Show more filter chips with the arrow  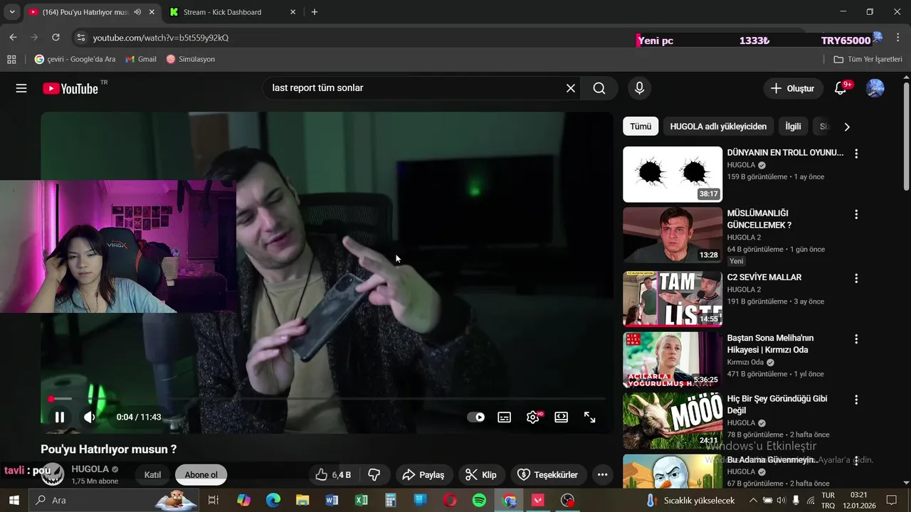click(846, 127)
